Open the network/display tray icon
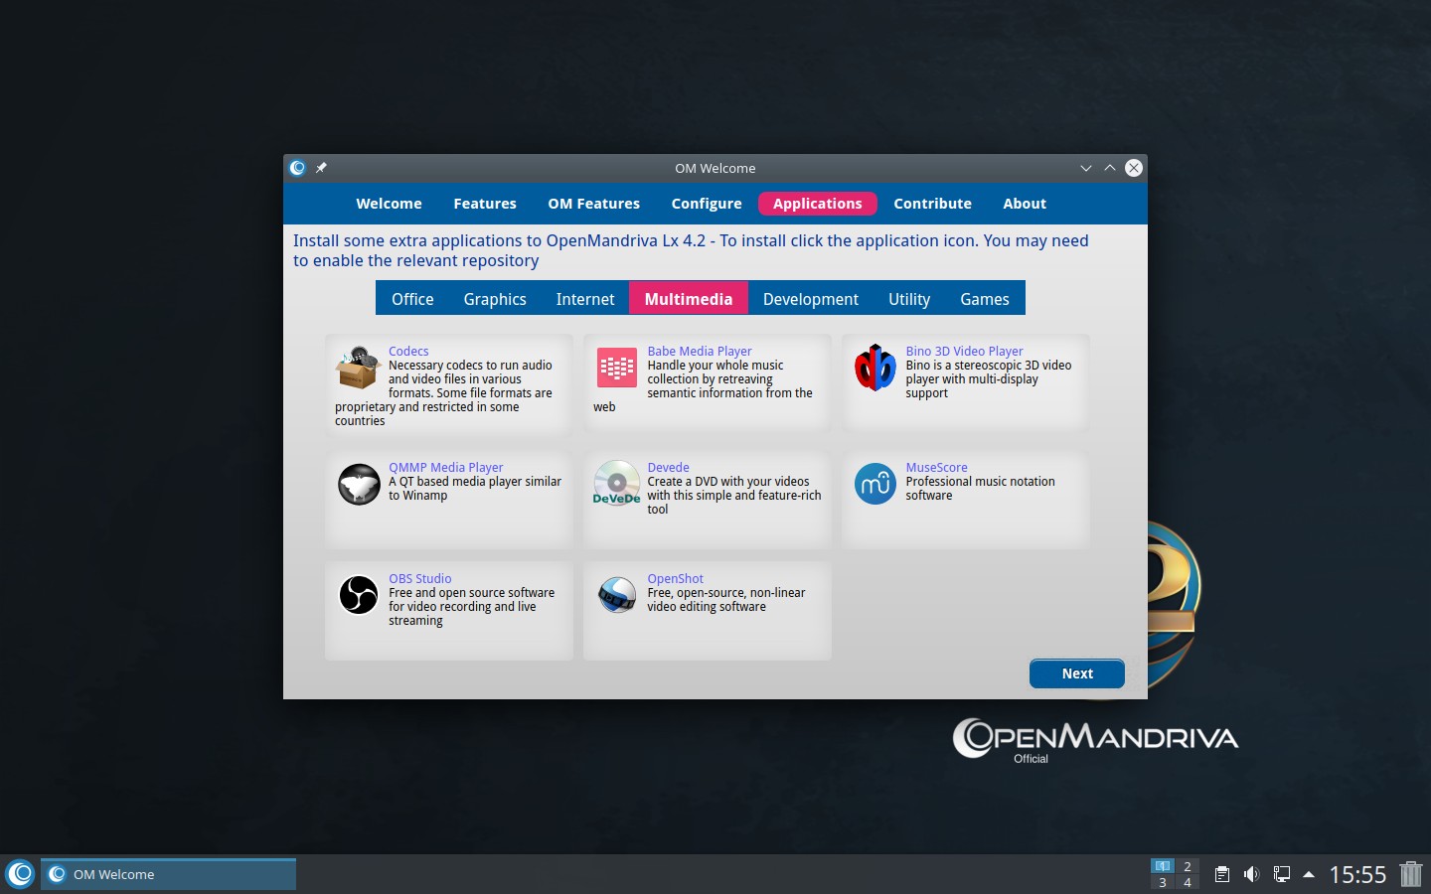Image resolution: width=1431 pixels, height=894 pixels. coord(1282,874)
